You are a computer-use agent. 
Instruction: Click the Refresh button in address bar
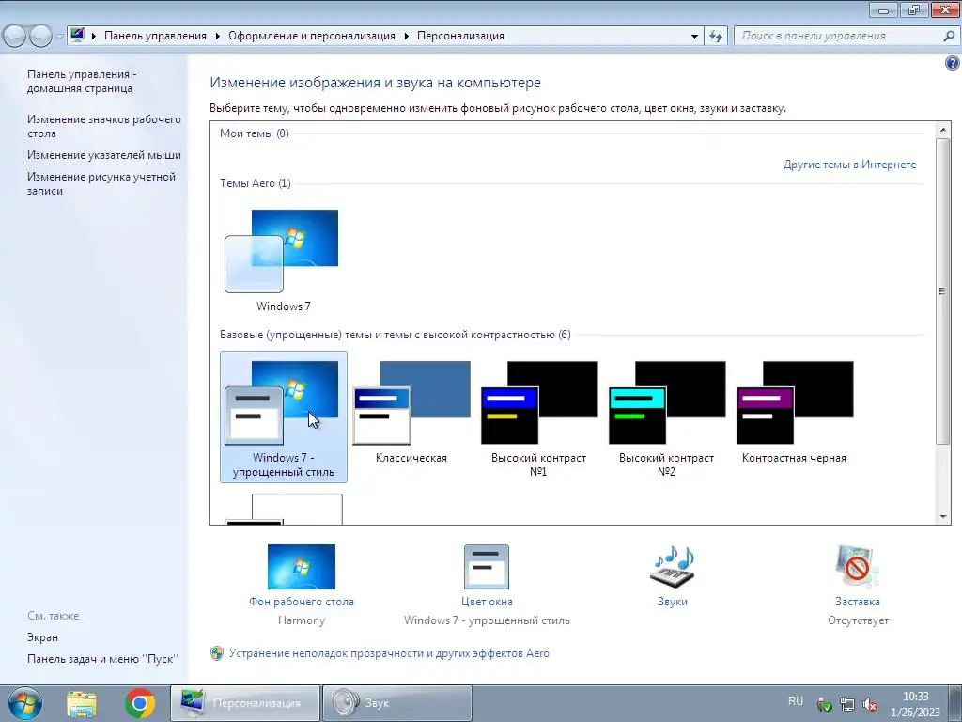click(x=715, y=37)
